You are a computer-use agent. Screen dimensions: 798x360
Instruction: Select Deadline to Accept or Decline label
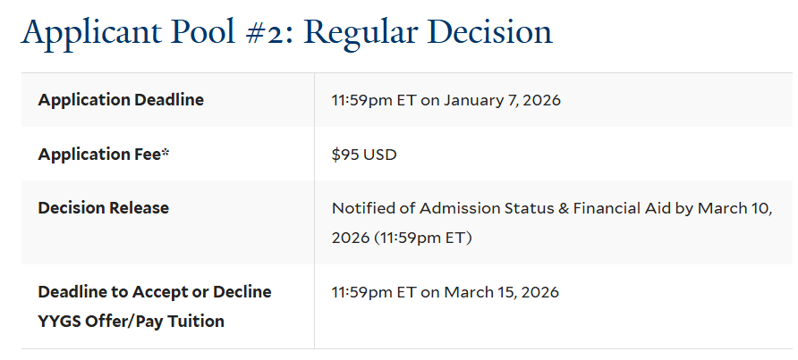[155, 292]
